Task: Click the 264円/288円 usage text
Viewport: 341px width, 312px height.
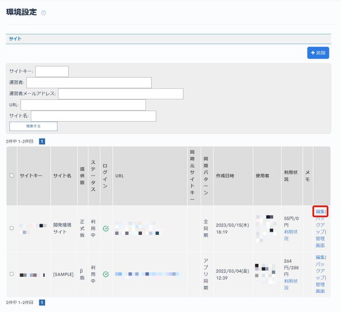Action: pos(291,268)
